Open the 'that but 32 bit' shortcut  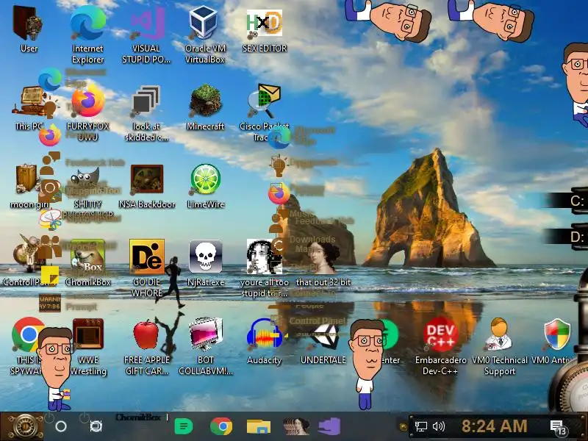point(323,262)
